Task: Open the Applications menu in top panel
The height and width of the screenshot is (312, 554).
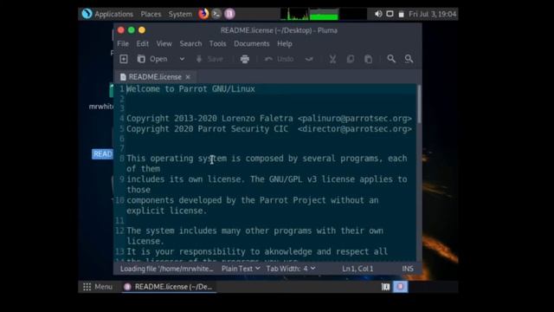Action: (113, 14)
